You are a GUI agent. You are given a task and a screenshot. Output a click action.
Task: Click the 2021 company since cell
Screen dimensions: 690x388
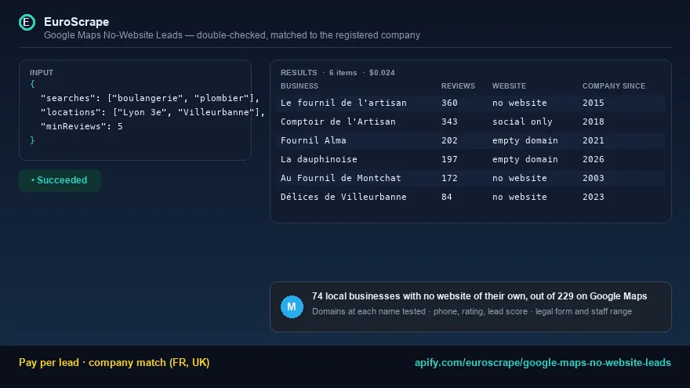click(x=594, y=141)
